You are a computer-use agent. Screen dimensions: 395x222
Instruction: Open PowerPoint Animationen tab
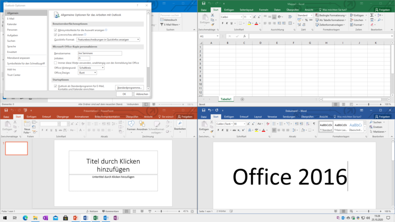click(81, 117)
